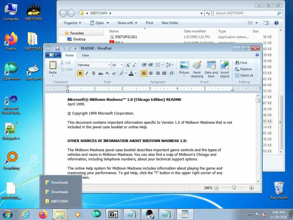The height and width of the screenshot is (220, 293).
Task: Open the Tahoma font family dropdown
Action: (109, 65)
